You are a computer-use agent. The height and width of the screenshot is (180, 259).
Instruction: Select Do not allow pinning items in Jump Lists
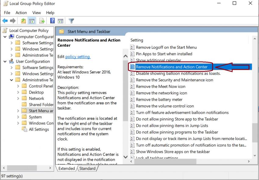point(172,126)
